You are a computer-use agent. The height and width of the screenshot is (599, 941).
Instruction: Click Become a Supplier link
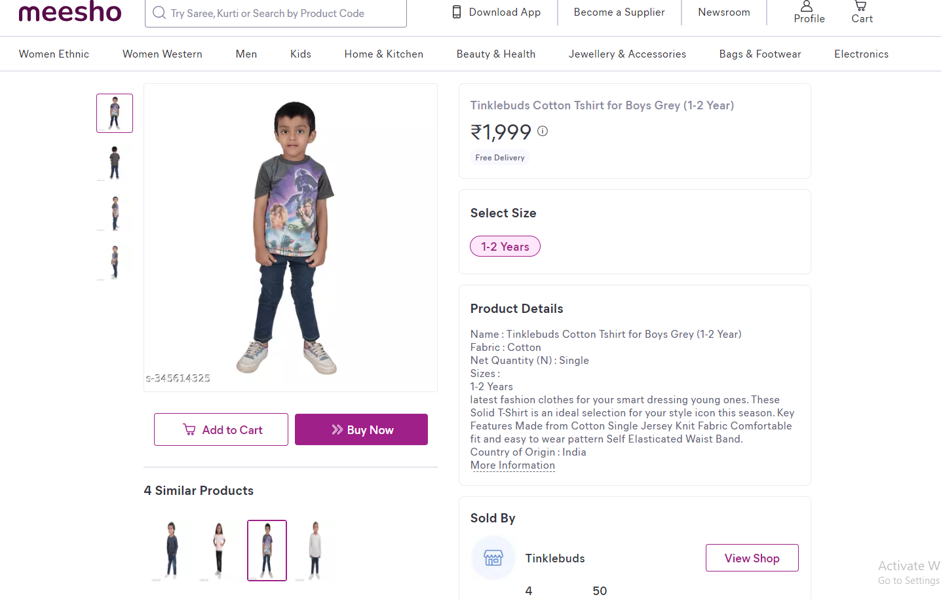click(x=619, y=12)
